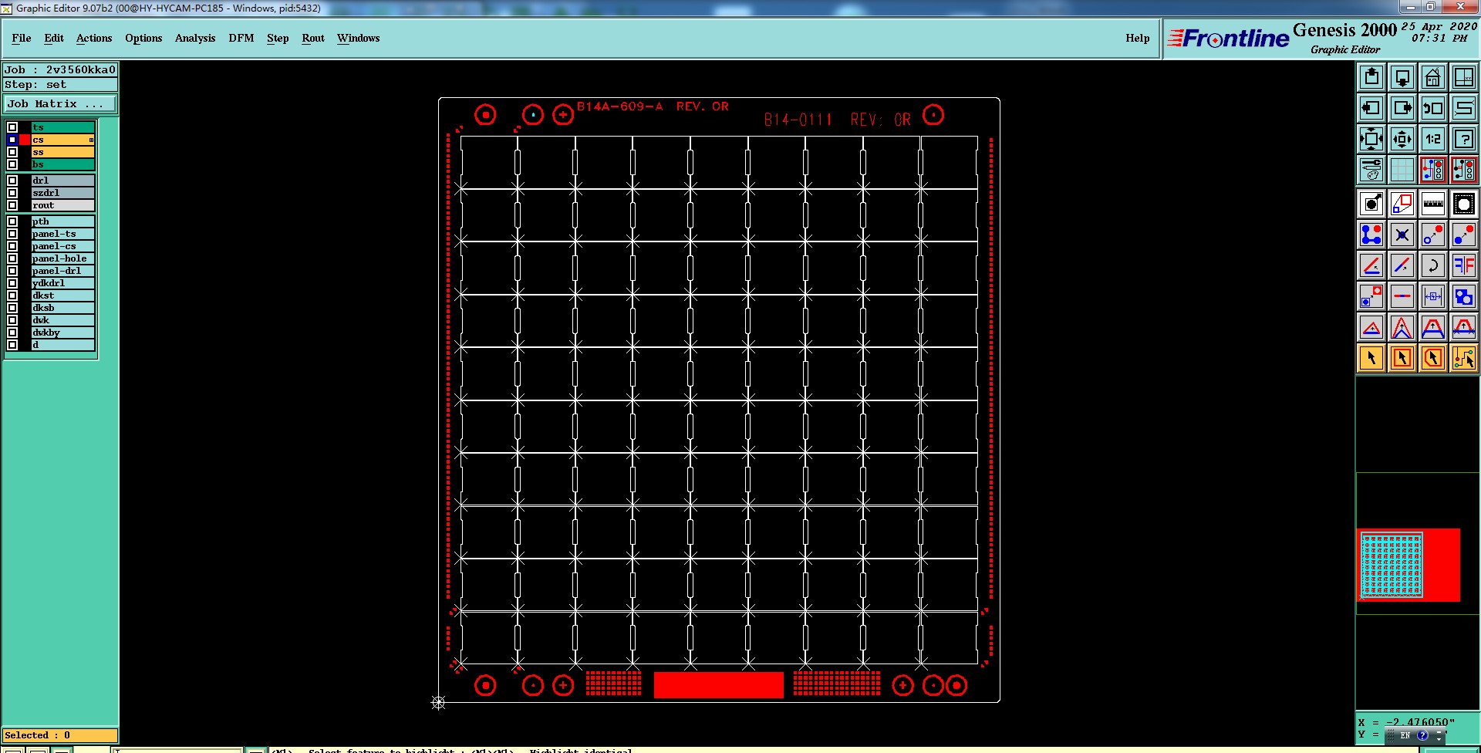Viewport: 1481px width, 753px height.
Task: Toggle the pth layer checkbox
Action: 12,221
